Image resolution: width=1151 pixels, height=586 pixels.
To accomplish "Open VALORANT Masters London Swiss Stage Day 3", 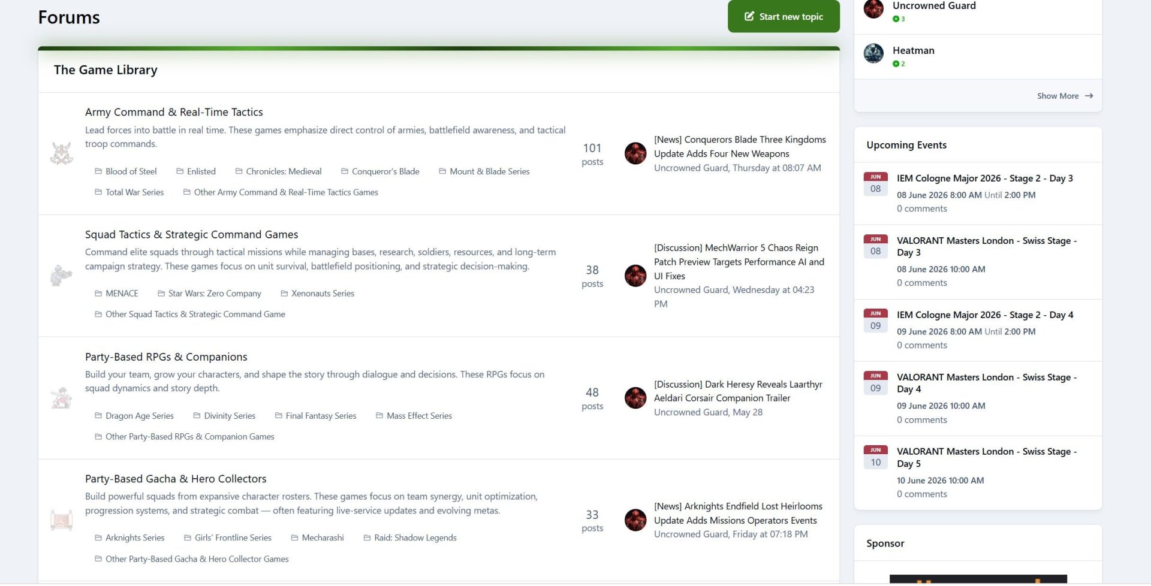I will [x=987, y=246].
